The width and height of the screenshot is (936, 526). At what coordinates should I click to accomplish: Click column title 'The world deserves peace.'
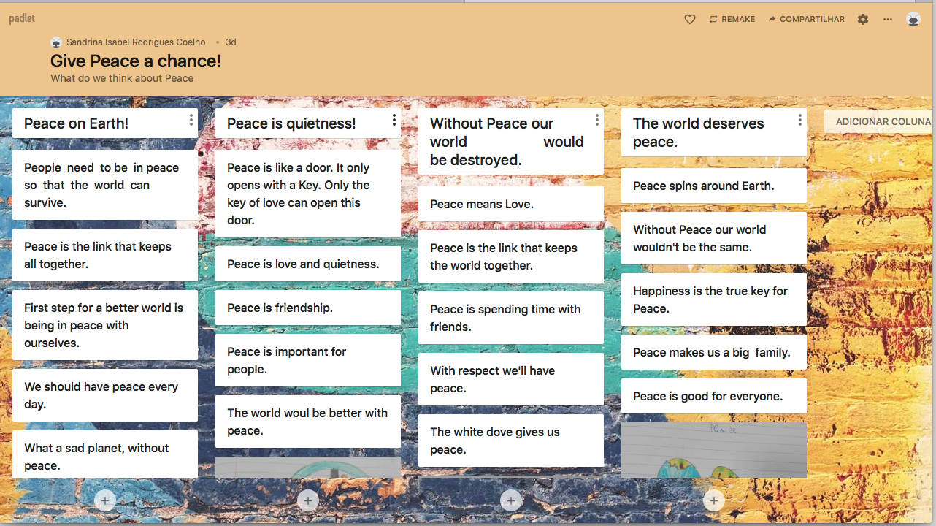(x=698, y=132)
